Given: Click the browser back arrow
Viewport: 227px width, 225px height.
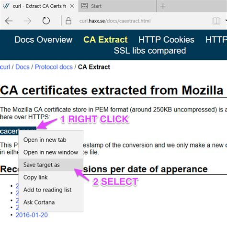Looking at the screenshot, I should click(x=9, y=21).
